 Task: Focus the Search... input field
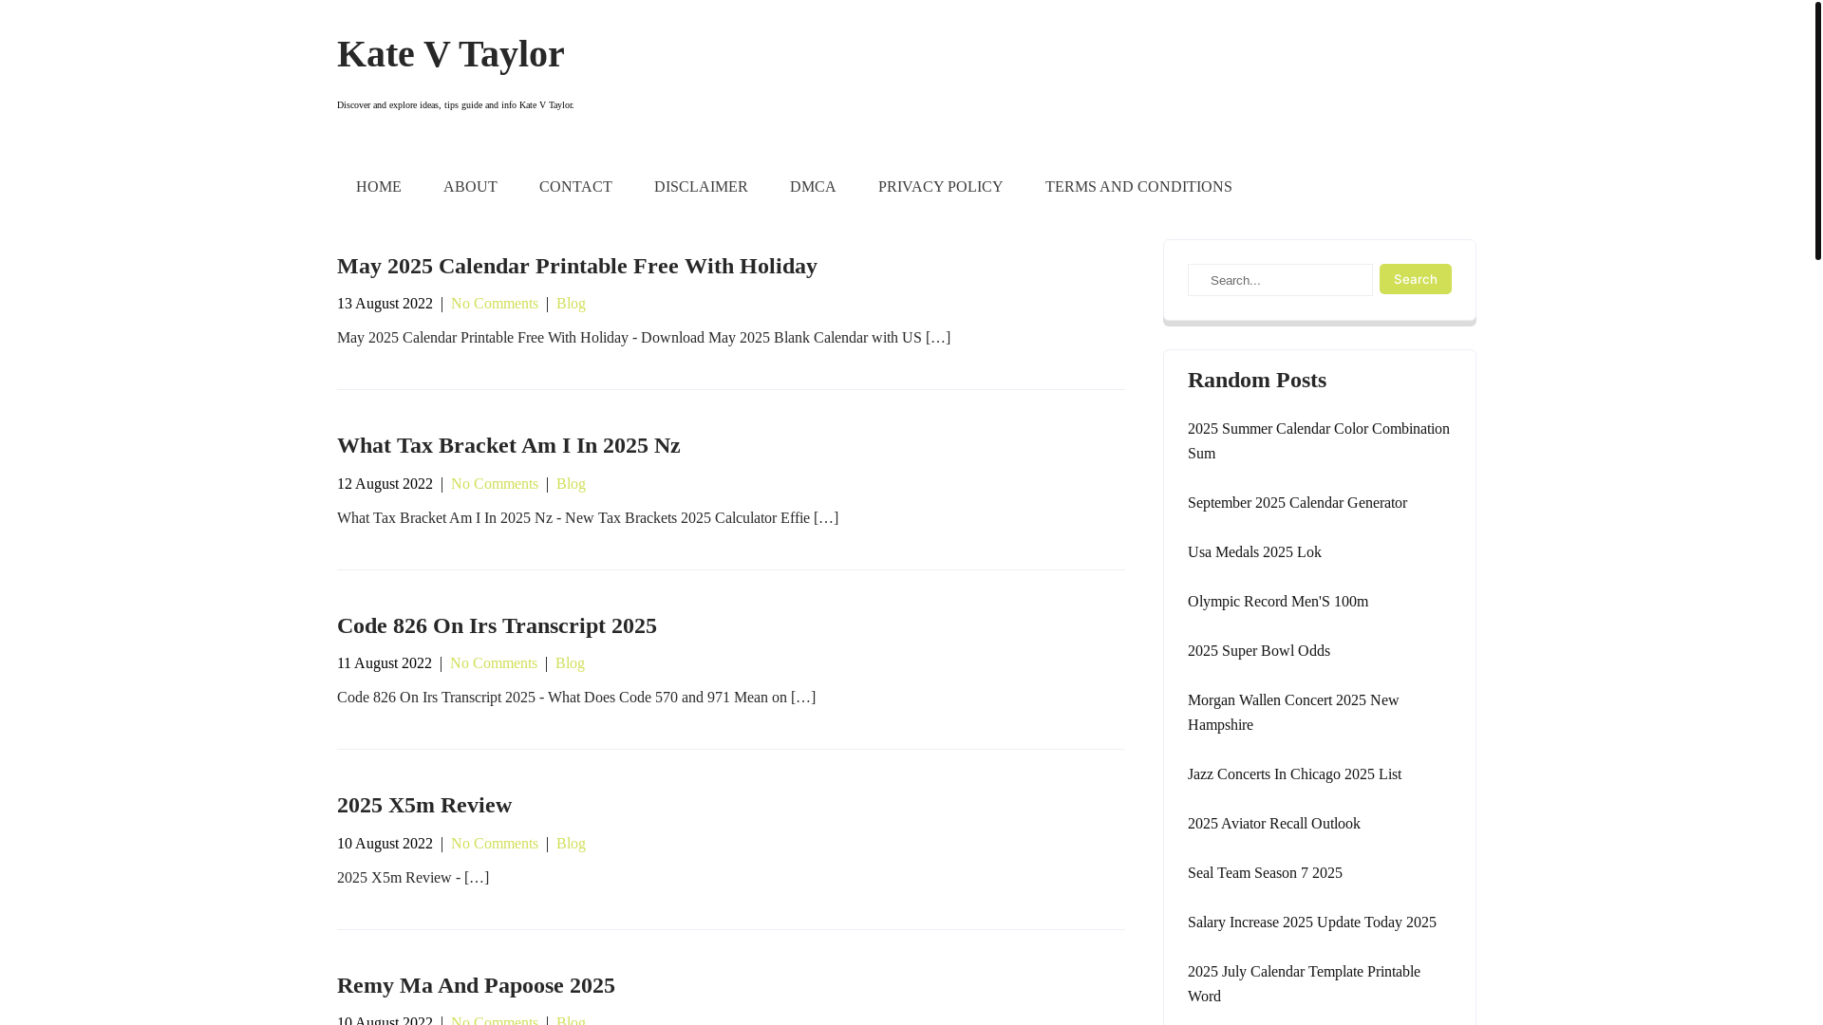pos(1280,280)
